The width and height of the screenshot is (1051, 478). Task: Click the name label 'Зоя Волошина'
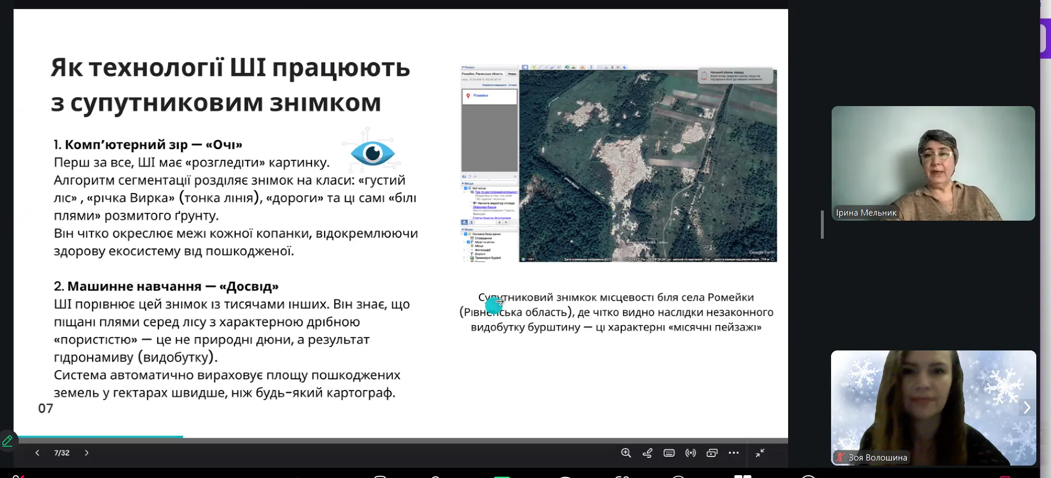click(877, 458)
